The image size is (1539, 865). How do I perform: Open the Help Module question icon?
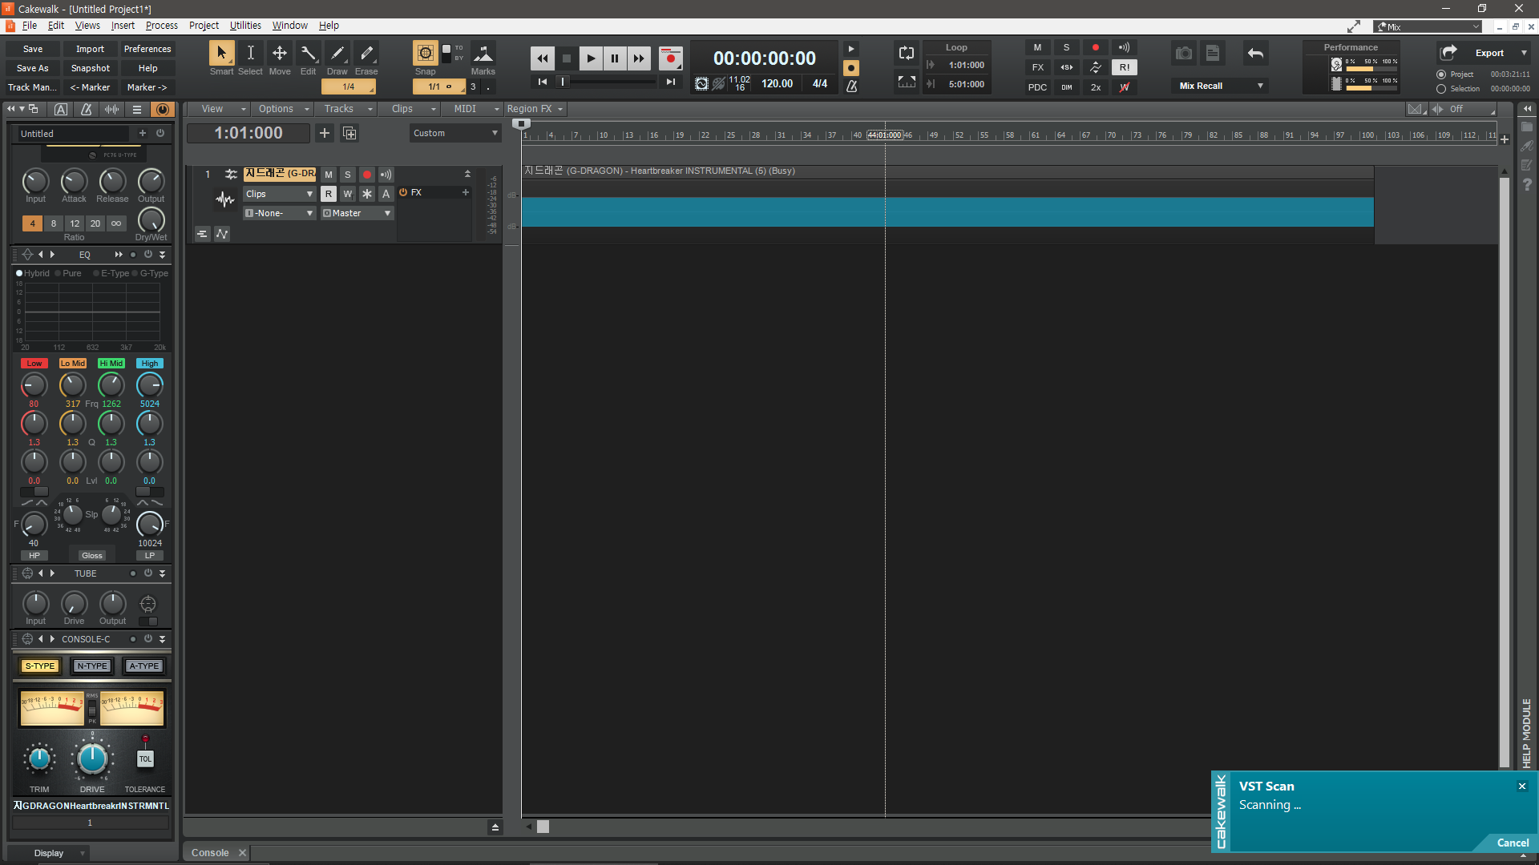(x=1527, y=185)
